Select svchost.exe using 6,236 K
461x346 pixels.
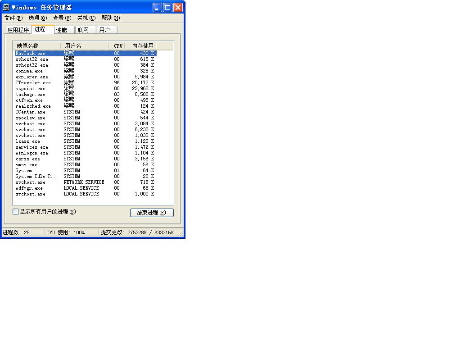(85, 129)
